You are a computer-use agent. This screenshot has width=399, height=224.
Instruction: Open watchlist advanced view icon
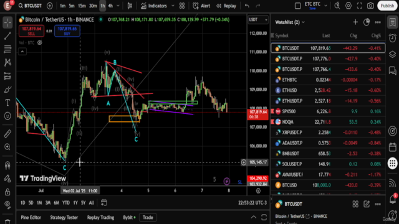[367, 22]
